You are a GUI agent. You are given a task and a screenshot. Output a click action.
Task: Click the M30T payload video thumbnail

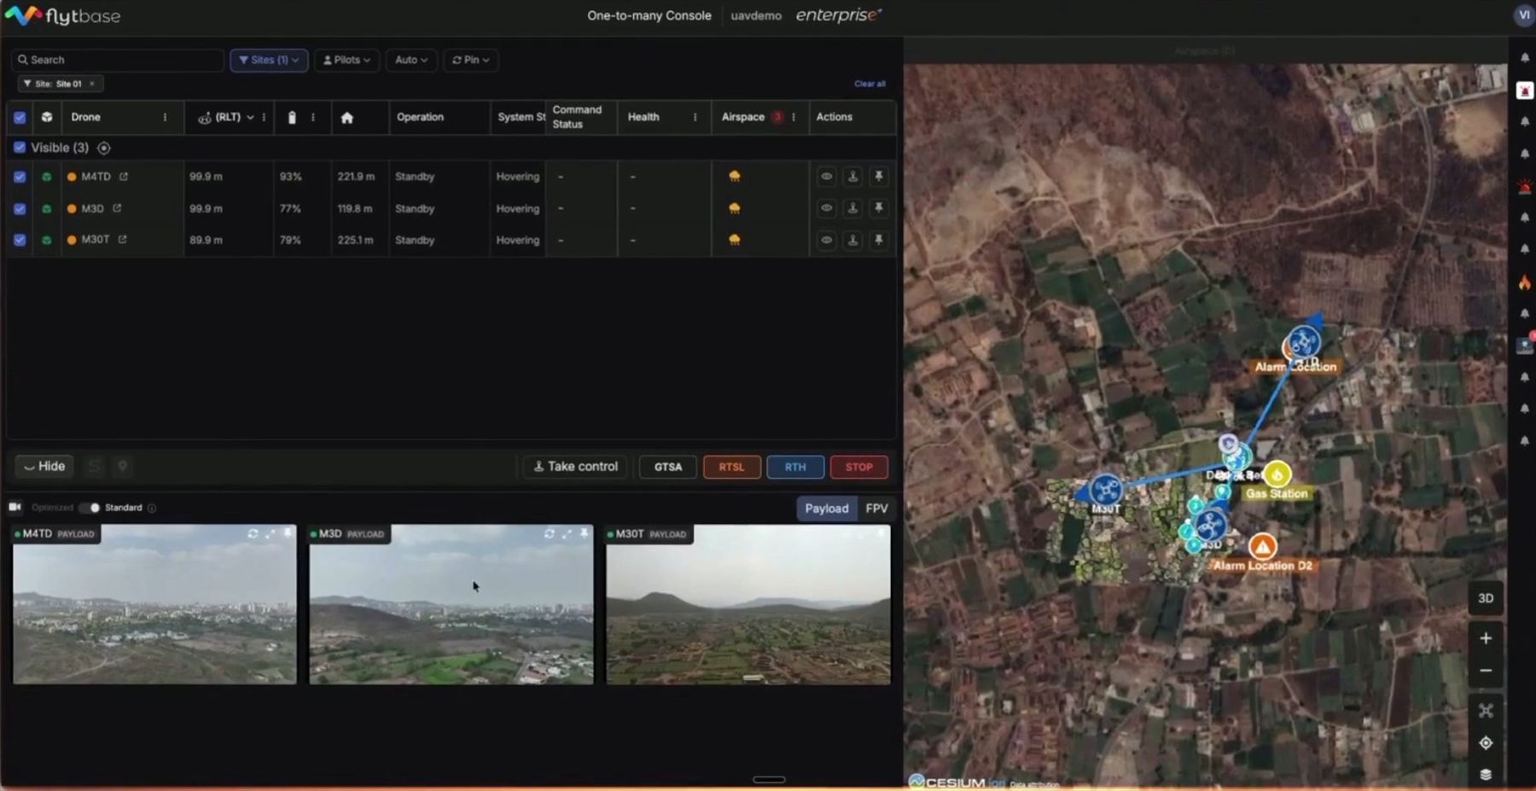748,604
